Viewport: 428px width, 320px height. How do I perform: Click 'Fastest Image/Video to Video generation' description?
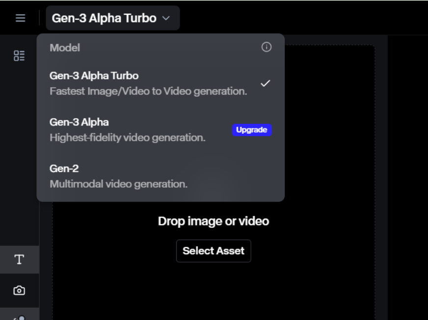[x=148, y=91]
